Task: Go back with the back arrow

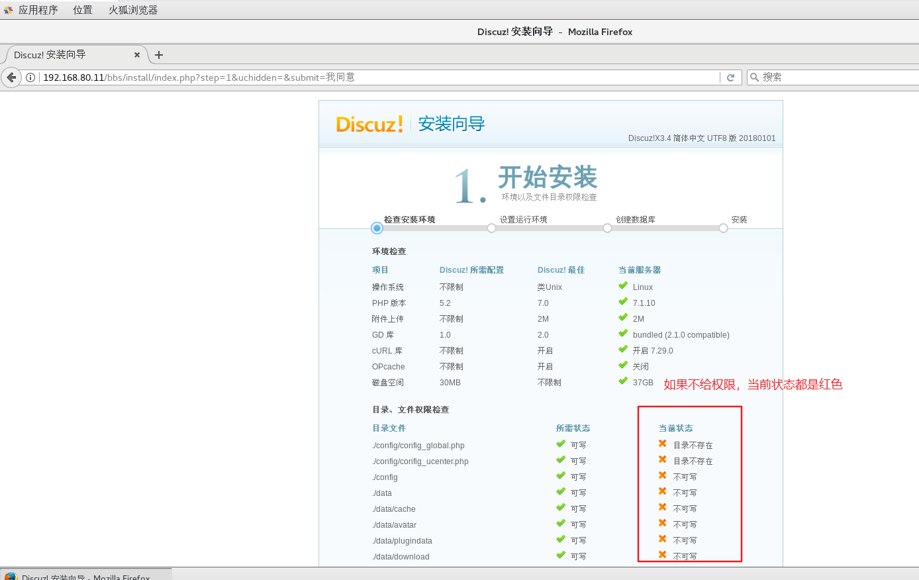Action: (11, 77)
